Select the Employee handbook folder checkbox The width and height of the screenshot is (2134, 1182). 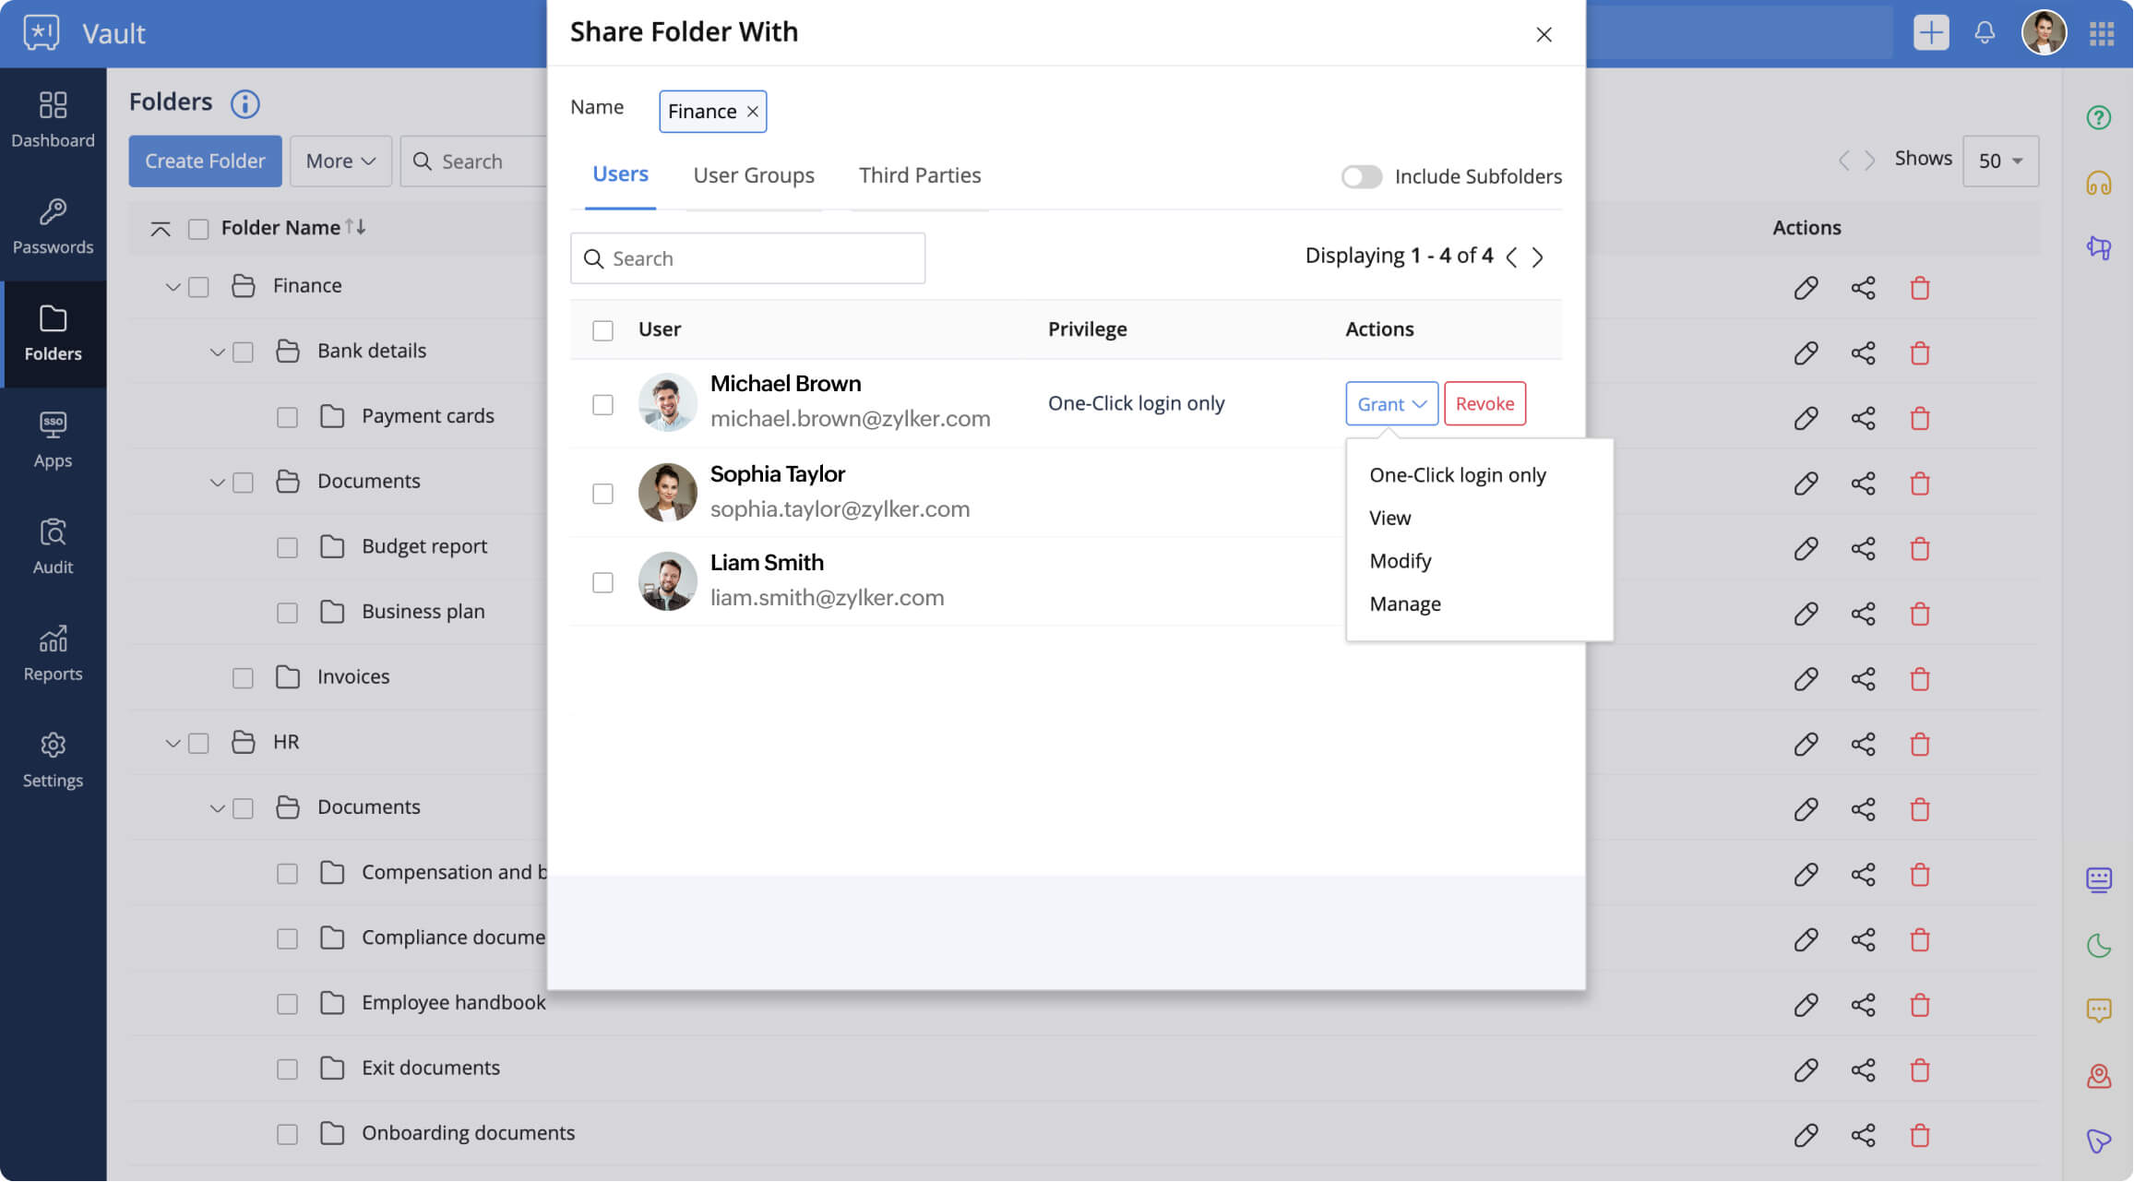[x=287, y=1004]
